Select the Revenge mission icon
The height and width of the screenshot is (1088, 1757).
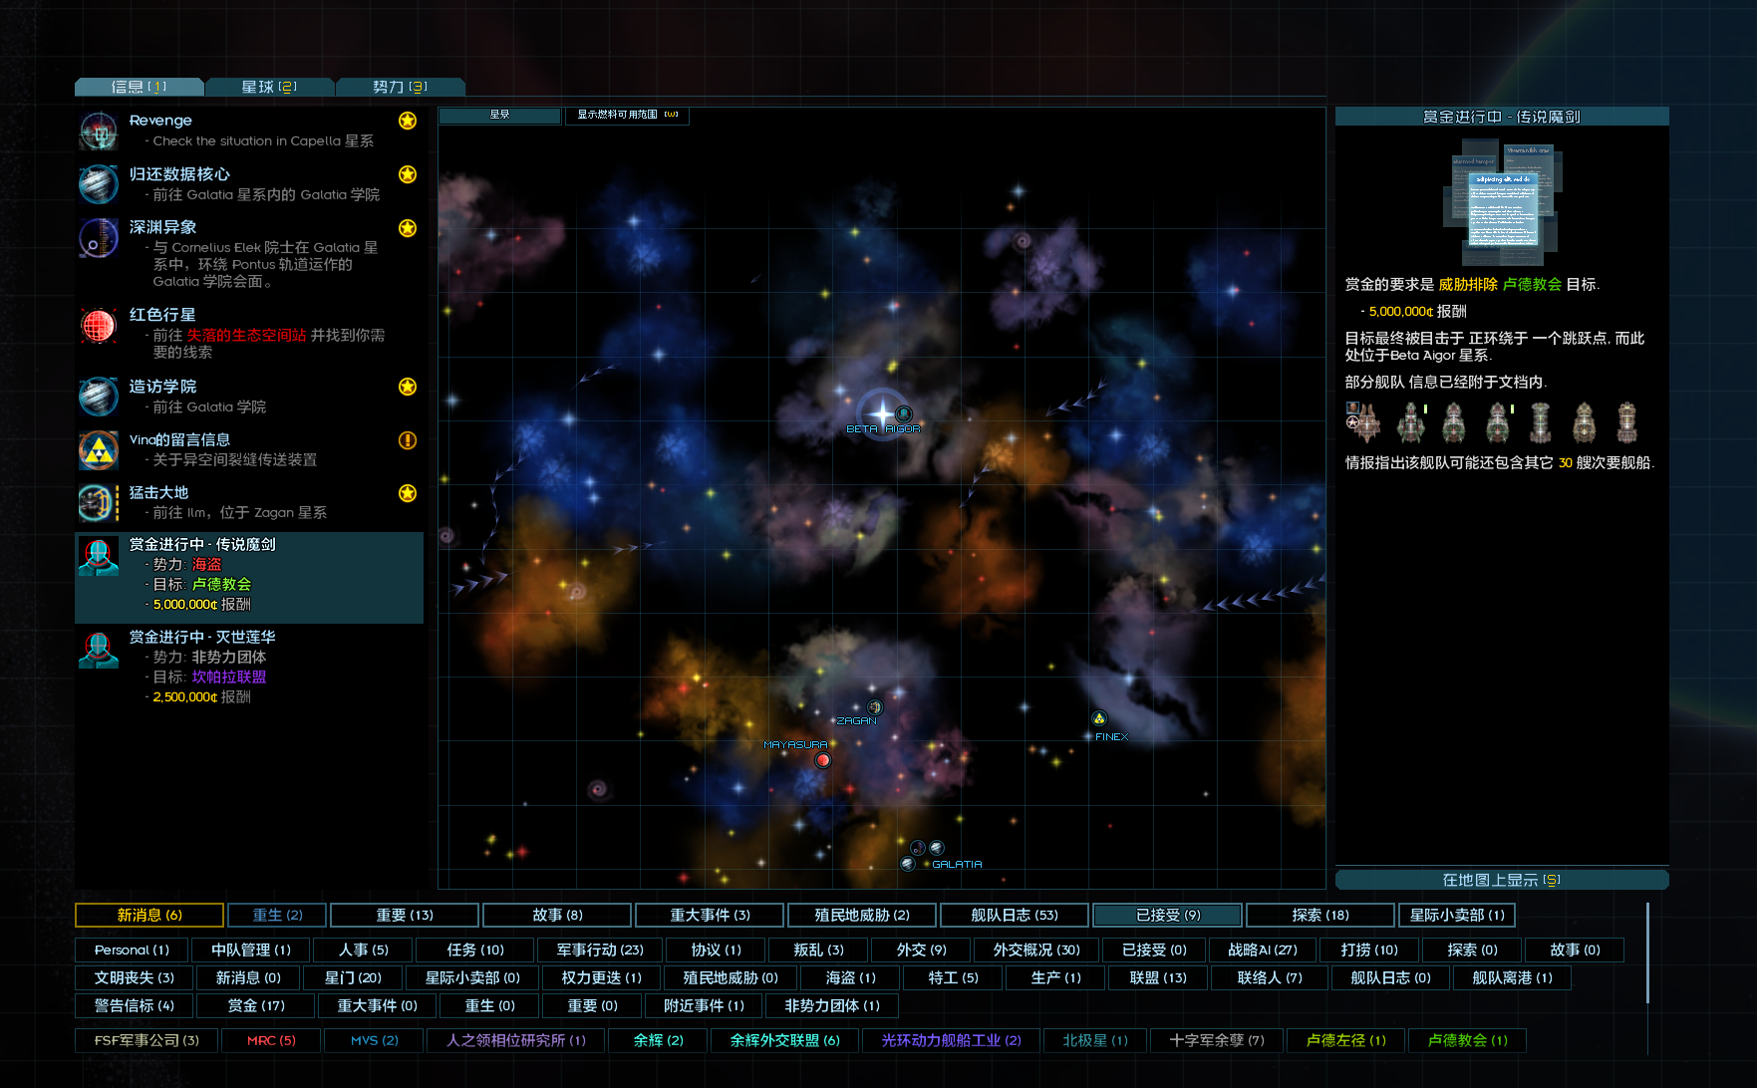click(99, 131)
